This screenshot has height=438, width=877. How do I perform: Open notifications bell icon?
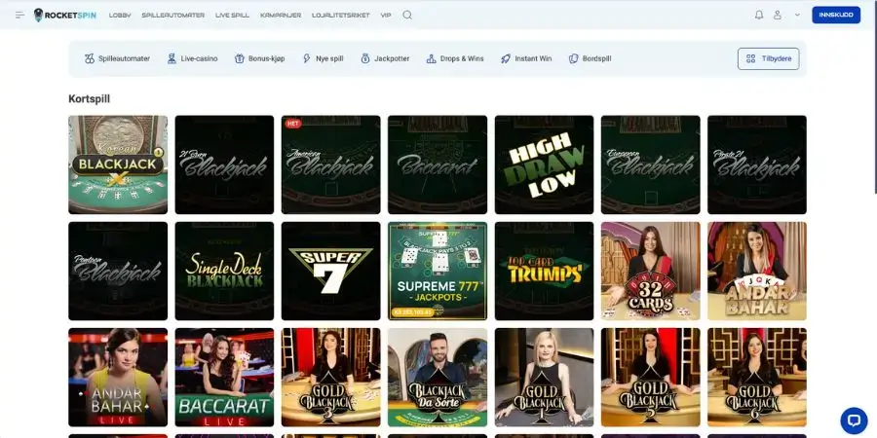click(759, 15)
